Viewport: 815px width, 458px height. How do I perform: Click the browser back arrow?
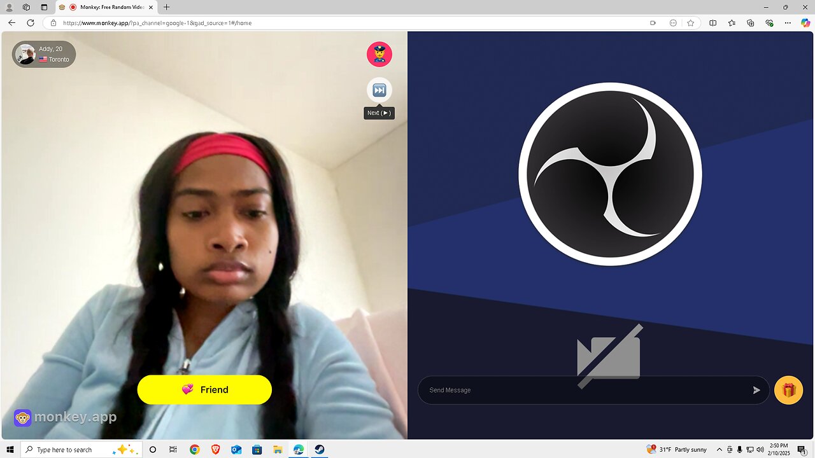(x=11, y=22)
